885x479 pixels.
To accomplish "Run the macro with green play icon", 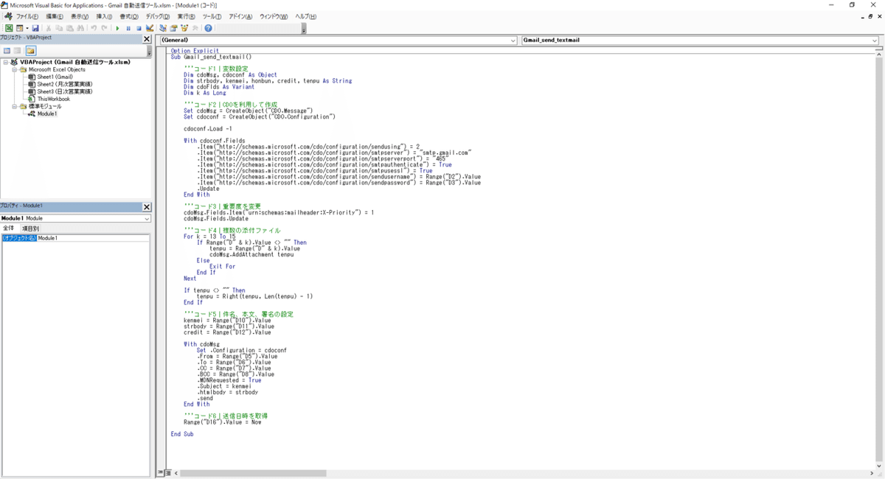I will click(117, 28).
